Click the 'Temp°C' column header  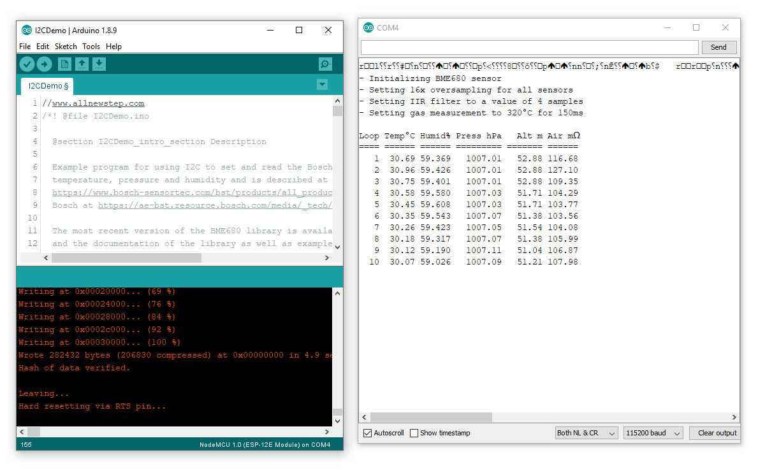400,136
